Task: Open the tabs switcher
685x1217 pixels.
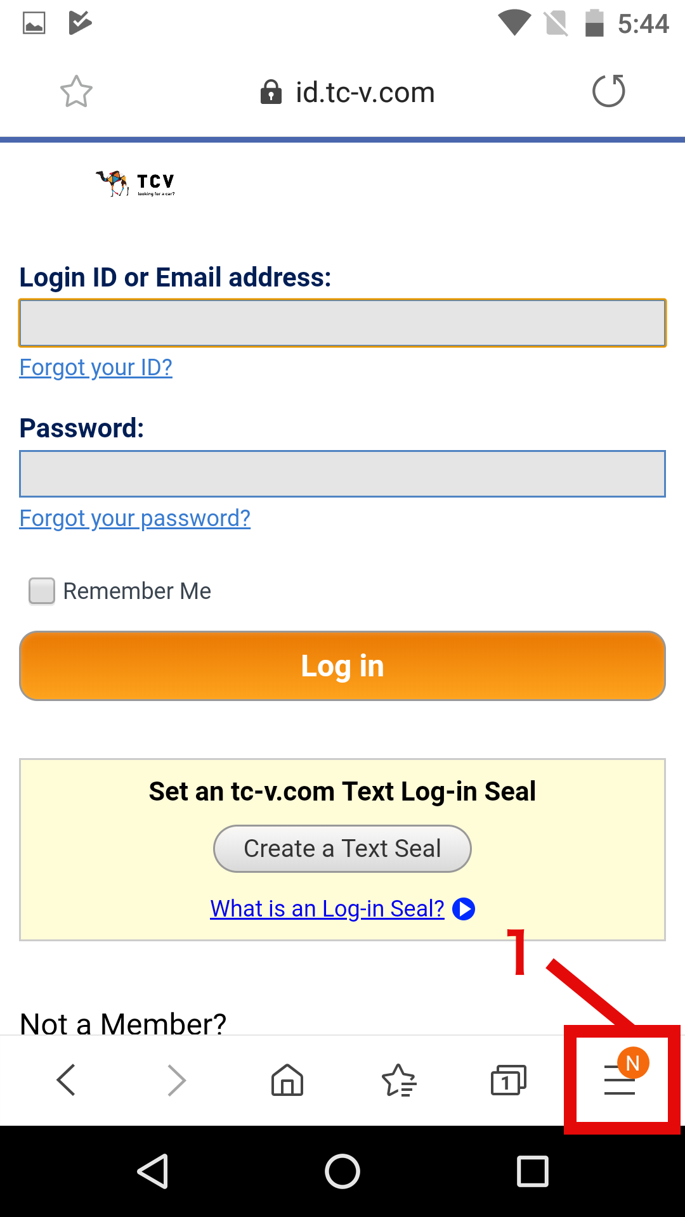Action: point(508,1079)
